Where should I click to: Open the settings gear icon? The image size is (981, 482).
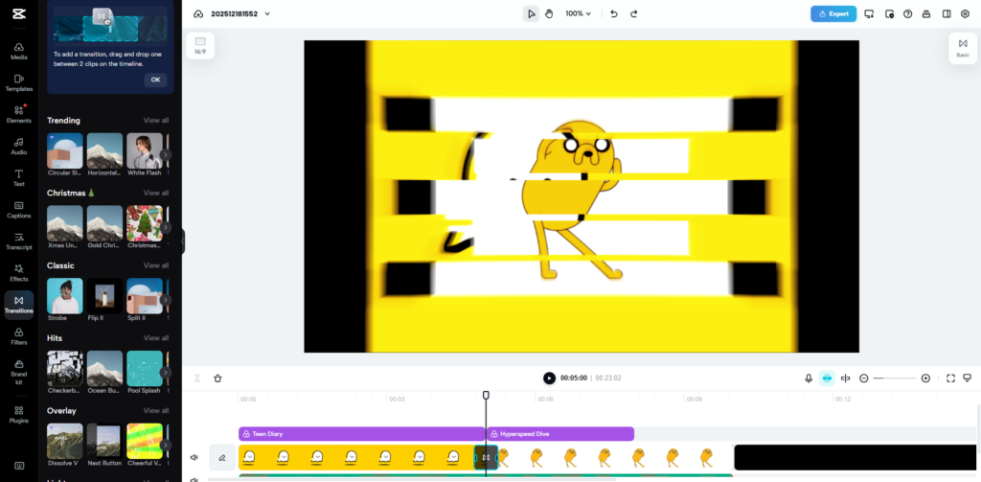tap(965, 14)
